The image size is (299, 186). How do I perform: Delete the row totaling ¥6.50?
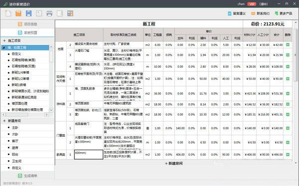tap(288, 142)
